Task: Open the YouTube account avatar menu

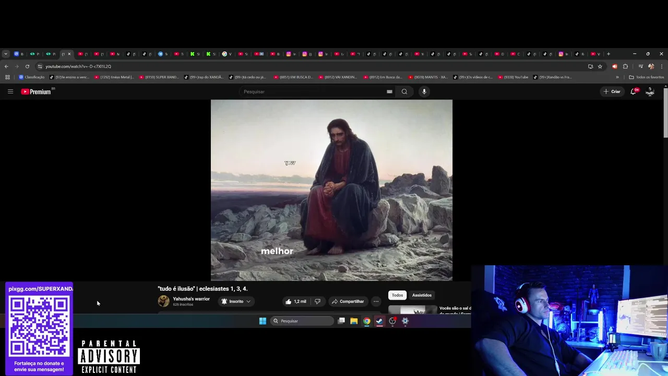Action: point(650,91)
